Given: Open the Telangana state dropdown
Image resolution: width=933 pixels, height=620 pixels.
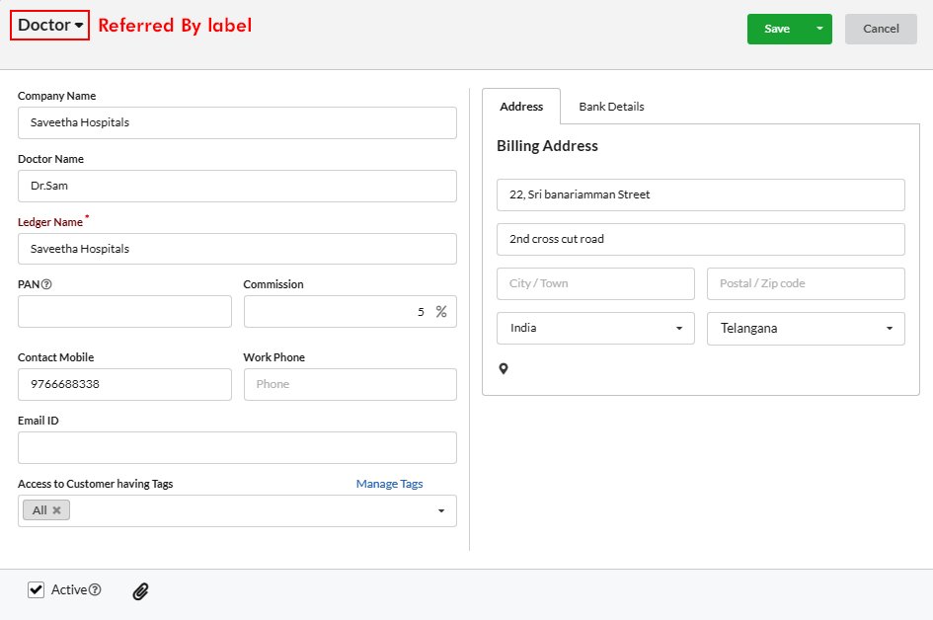Looking at the screenshot, I should pos(806,329).
